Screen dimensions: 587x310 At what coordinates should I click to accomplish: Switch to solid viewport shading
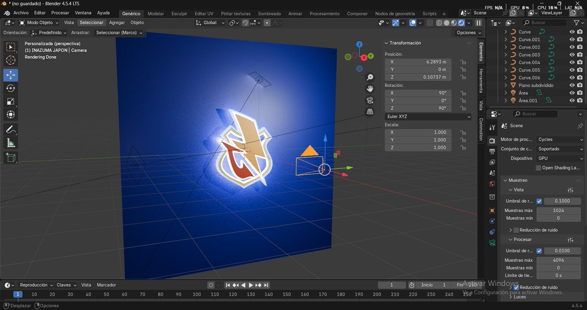click(447, 22)
